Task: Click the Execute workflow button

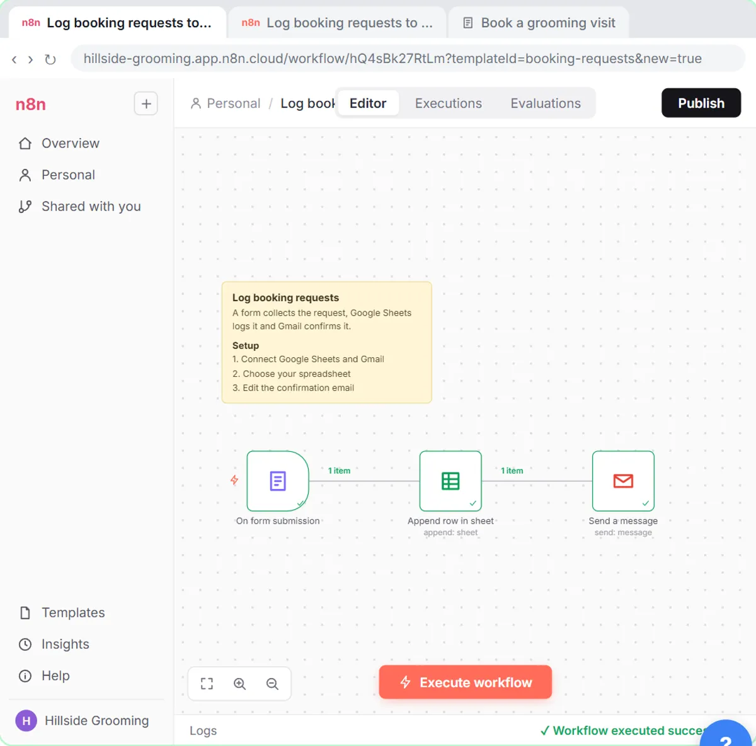Action: [x=466, y=682]
